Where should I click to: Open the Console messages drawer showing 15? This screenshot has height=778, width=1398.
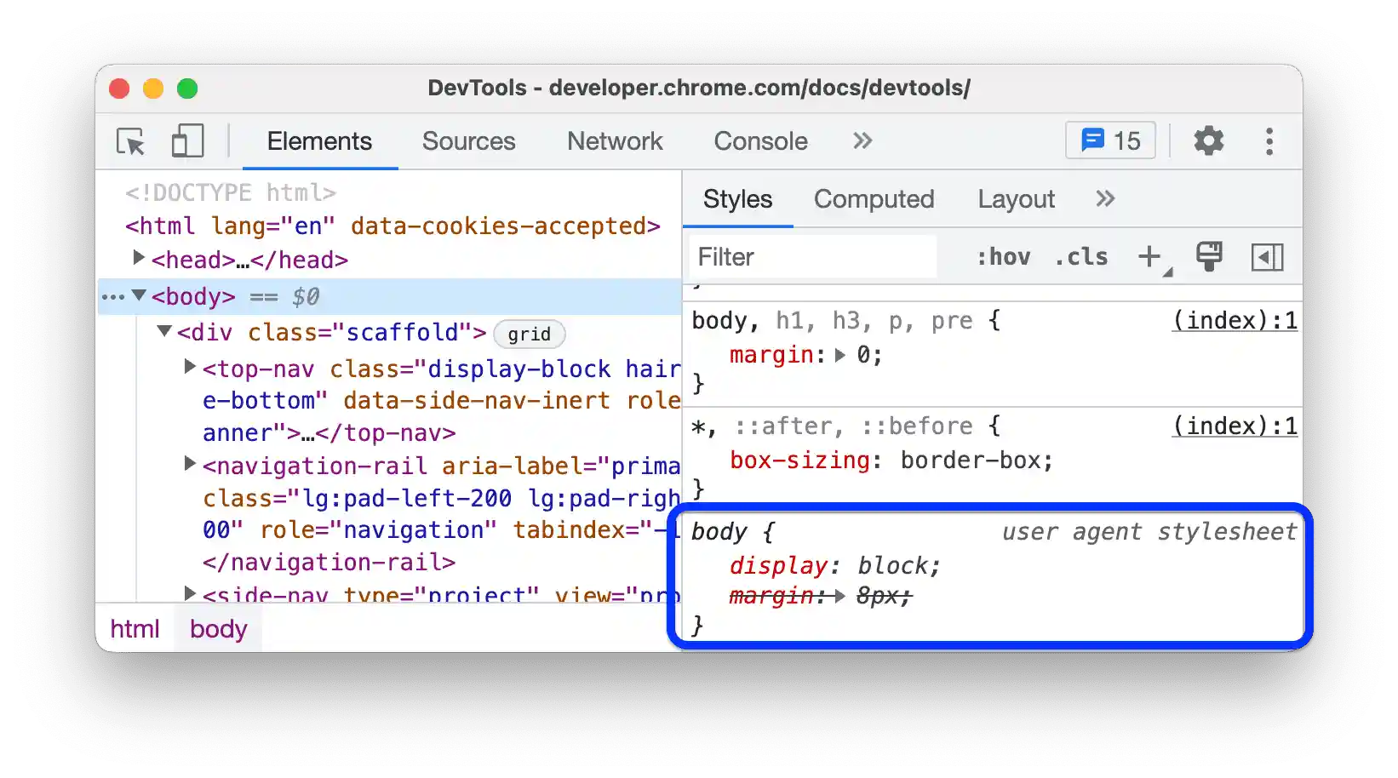pos(1109,140)
